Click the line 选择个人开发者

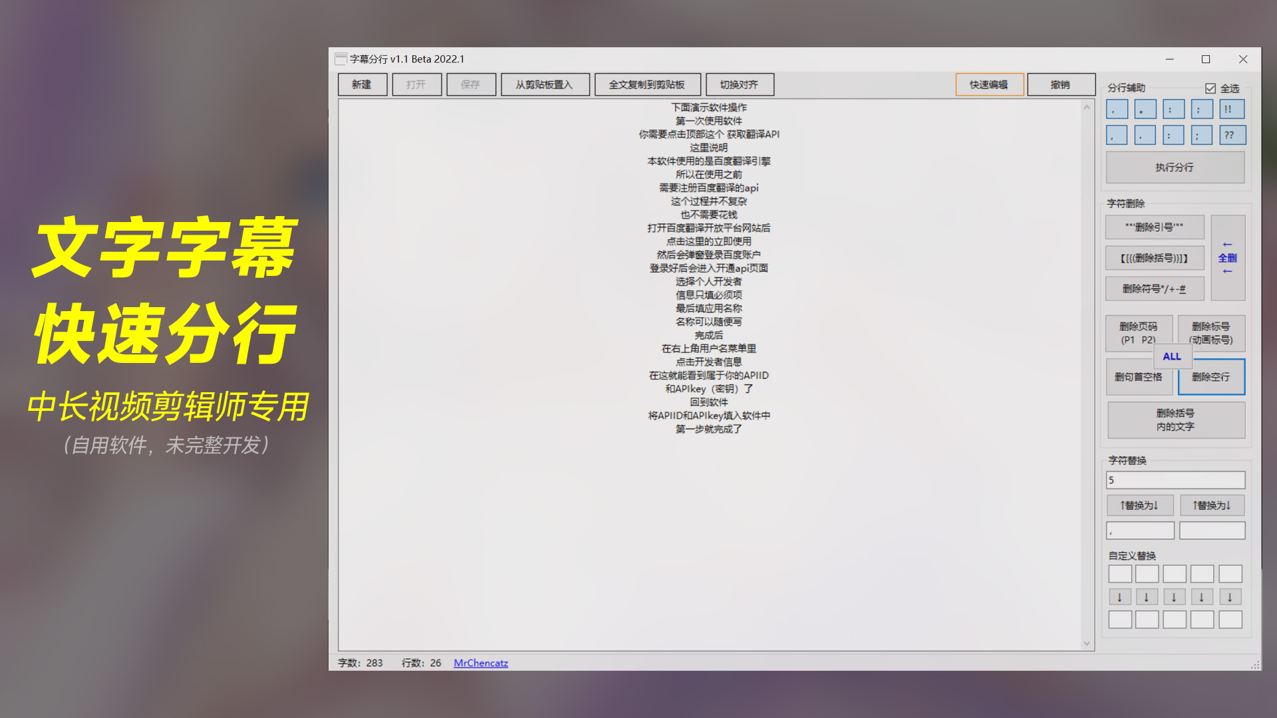pyautogui.click(x=709, y=282)
